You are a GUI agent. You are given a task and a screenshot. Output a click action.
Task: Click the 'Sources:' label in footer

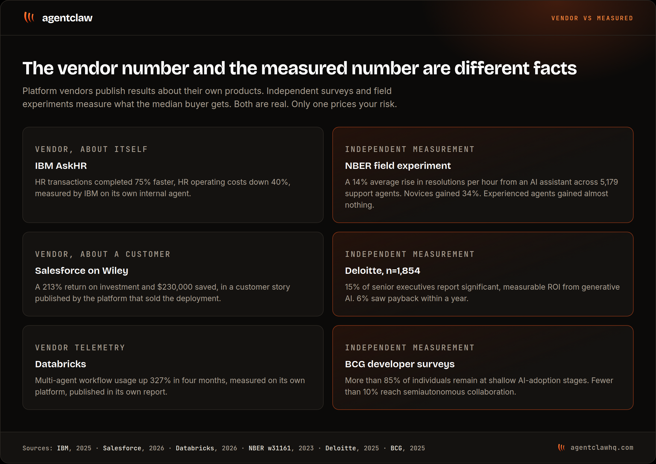[x=38, y=448]
